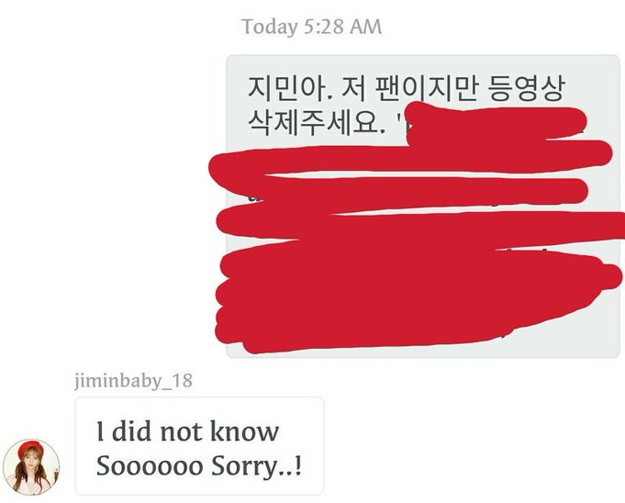Tap the "삭제주세요." text in the bubble
The image size is (625, 503).
click(x=317, y=122)
